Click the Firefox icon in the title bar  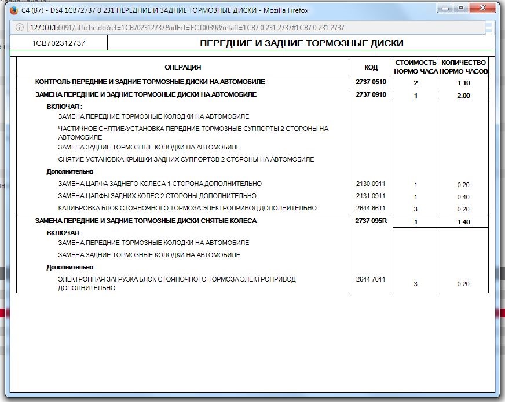pos(14,9)
